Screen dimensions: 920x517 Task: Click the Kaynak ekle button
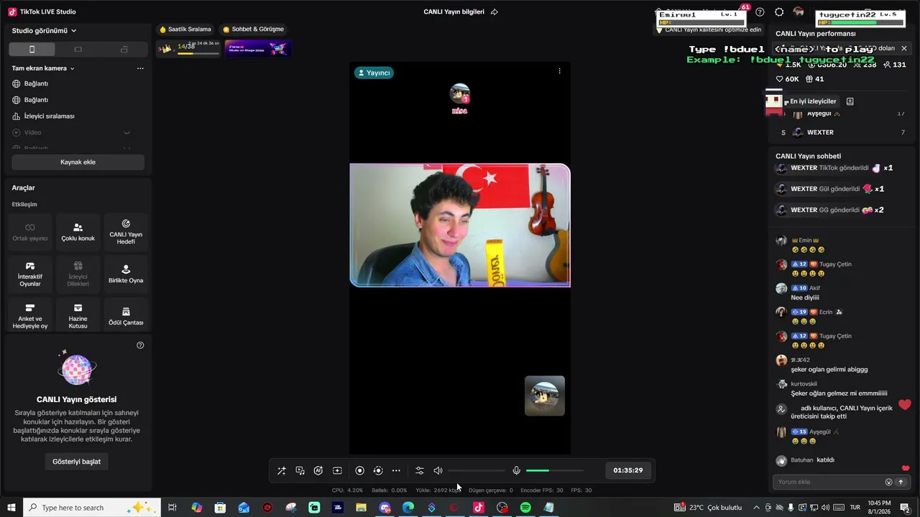click(78, 162)
